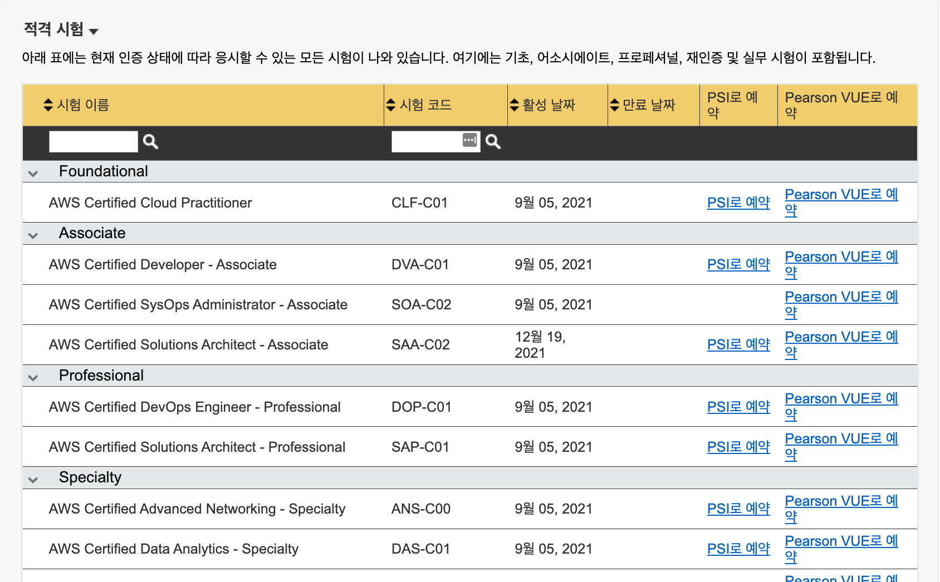
Task: Click exam code SAA-C02
Action: pos(420,344)
